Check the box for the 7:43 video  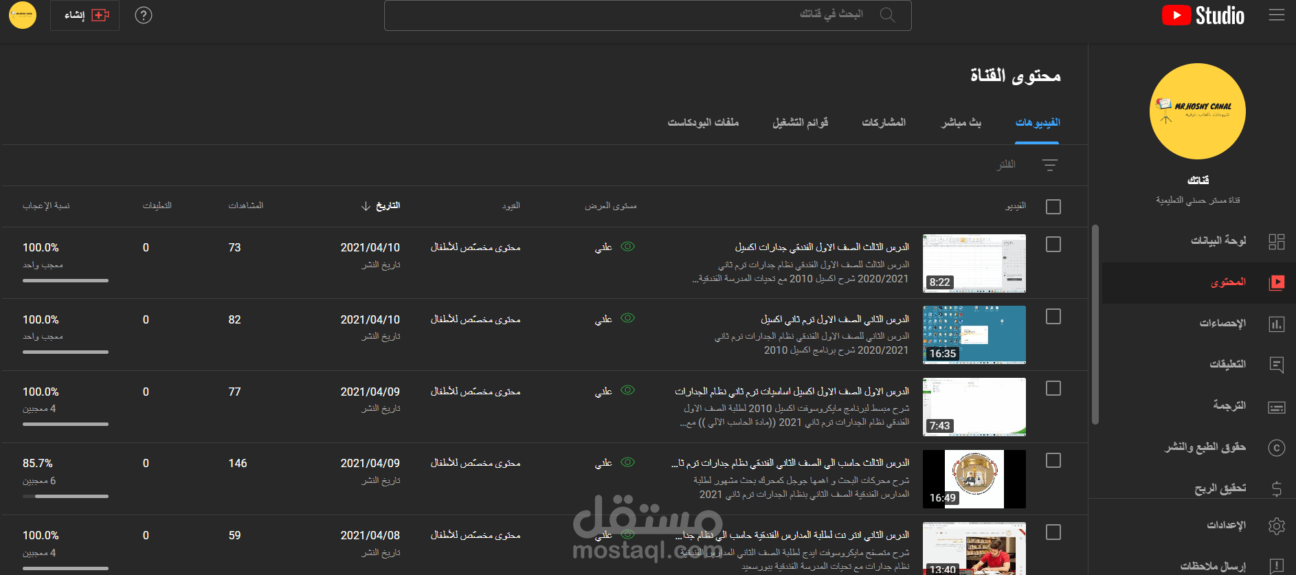tap(1053, 389)
